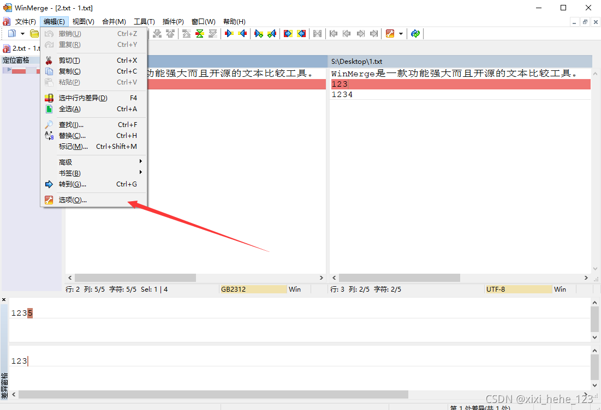Viewport: 601px width, 410px height.
Task: Open the dropdown arrow beside New document
Action: tap(22, 34)
